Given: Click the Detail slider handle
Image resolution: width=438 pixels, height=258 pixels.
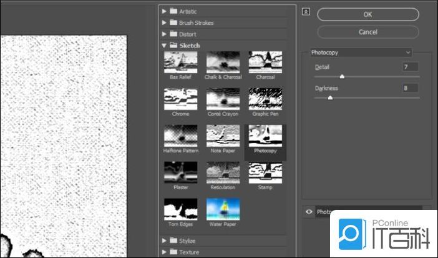Looking at the screenshot, I should pyautogui.click(x=342, y=76).
